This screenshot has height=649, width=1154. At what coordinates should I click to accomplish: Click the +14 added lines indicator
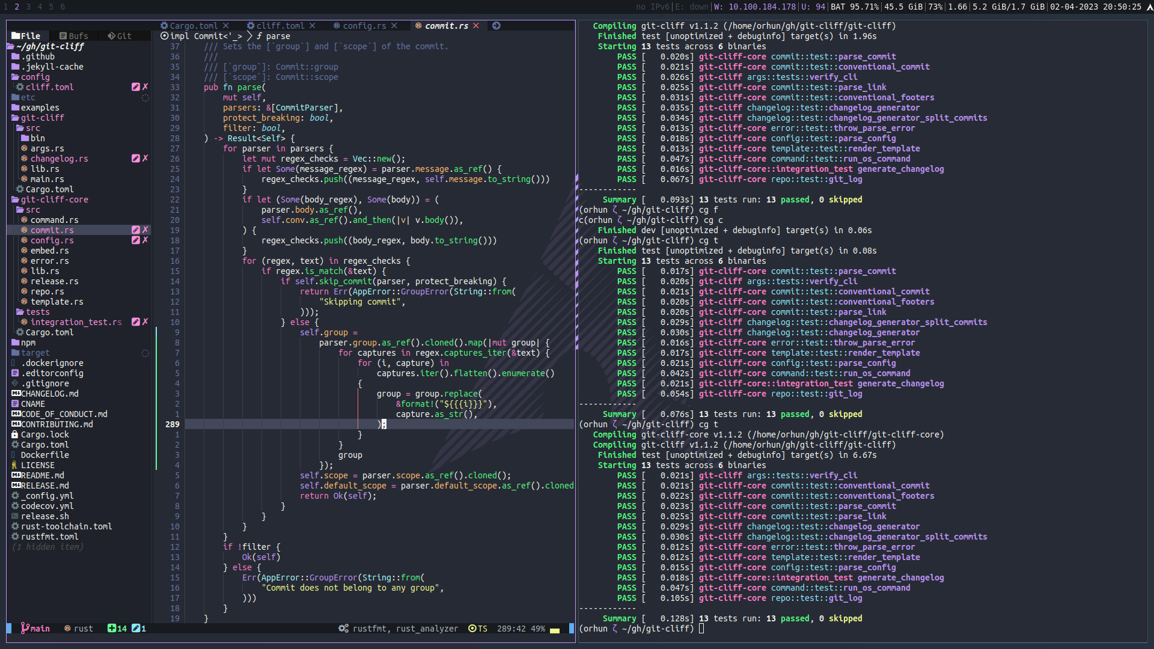pyautogui.click(x=117, y=629)
